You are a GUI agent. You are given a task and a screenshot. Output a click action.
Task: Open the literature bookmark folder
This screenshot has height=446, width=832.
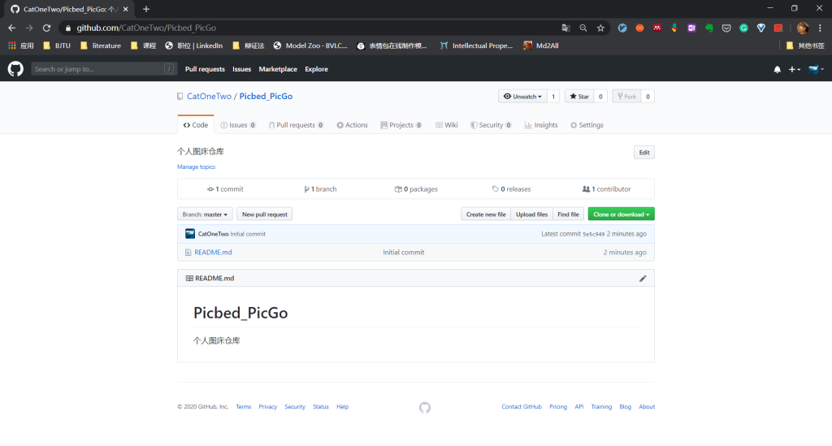[100, 45]
